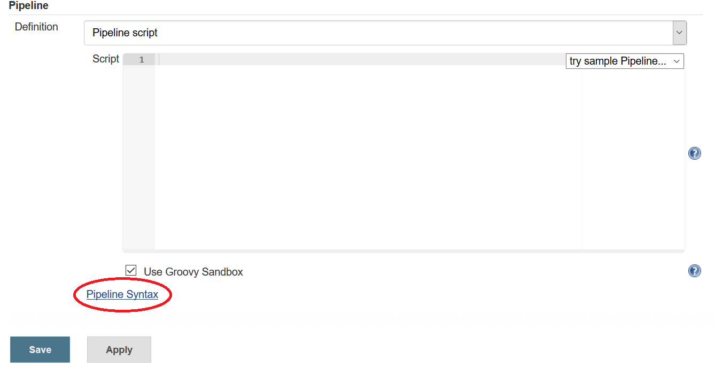Screen dimensions: 715x376
Task: Click line number 1 in editor gutter
Action: click(142, 60)
